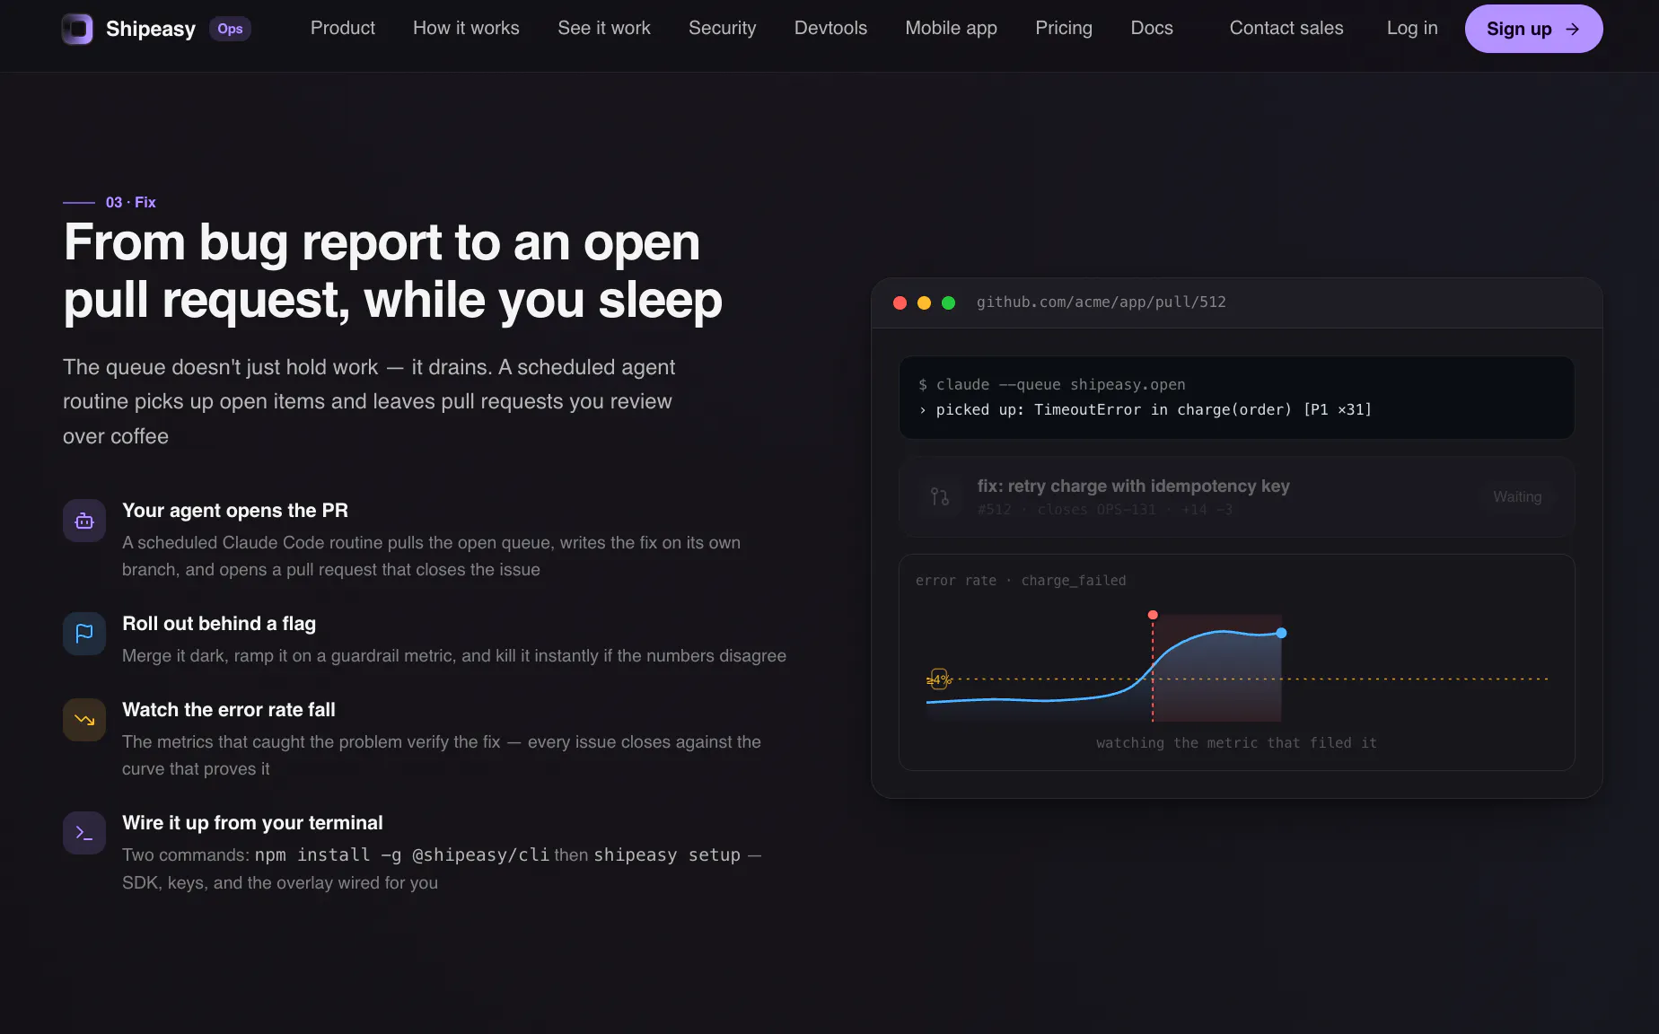Click the PR title 'fix: retry charge with idempotency key'
Image resolution: width=1659 pixels, height=1034 pixels.
pyautogui.click(x=1133, y=486)
